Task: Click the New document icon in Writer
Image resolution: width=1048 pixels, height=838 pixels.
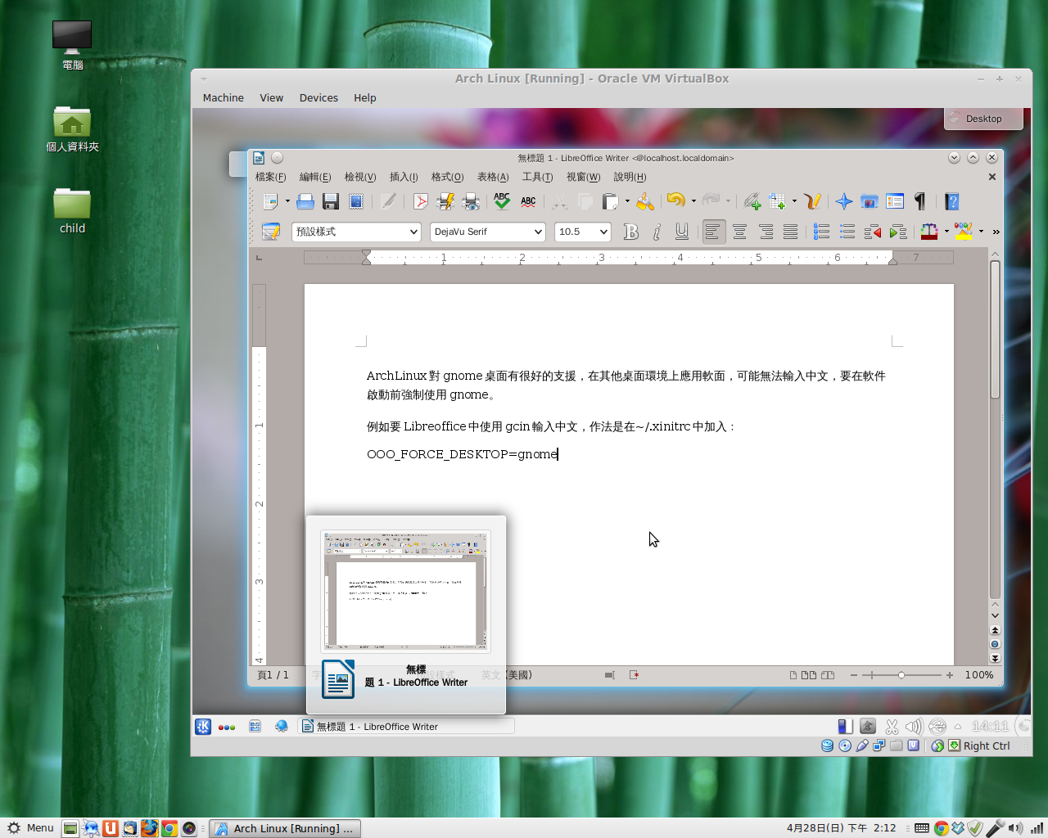Action: click(270, 201)
